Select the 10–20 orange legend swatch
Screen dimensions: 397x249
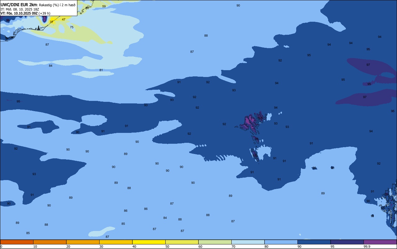point(50,242)
